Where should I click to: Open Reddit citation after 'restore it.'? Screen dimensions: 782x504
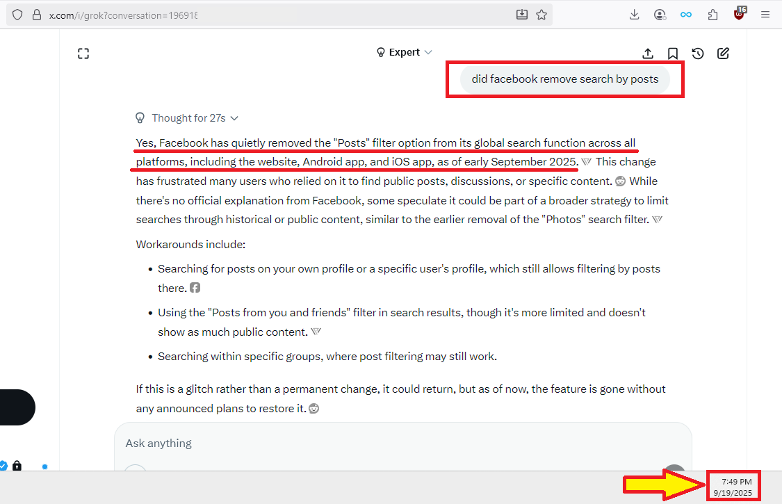tap(313, 409)
